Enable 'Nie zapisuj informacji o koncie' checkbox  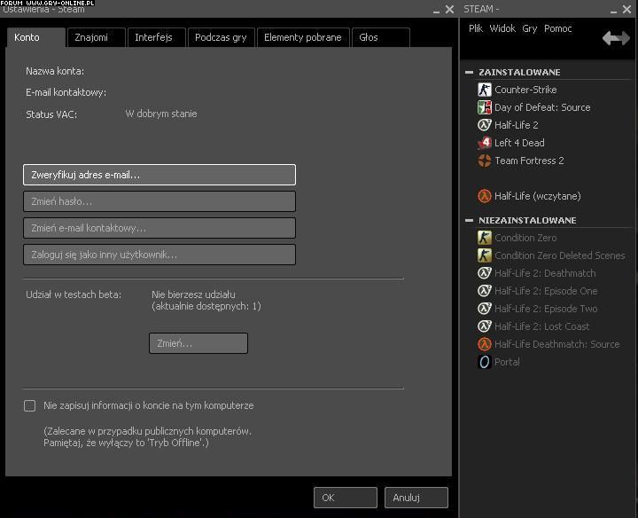[x=30, y=405]
